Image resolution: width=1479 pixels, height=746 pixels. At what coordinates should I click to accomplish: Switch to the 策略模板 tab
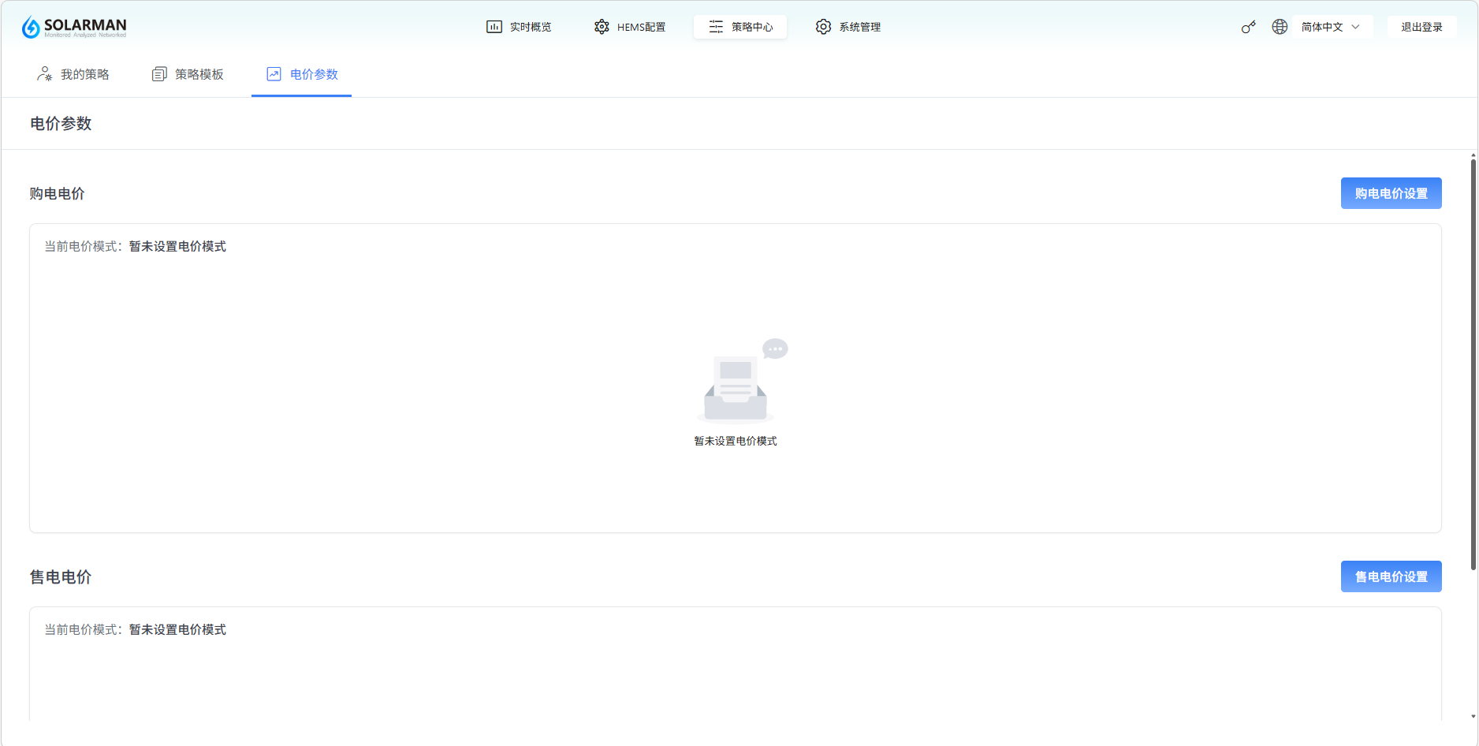[x=199, y=74]
